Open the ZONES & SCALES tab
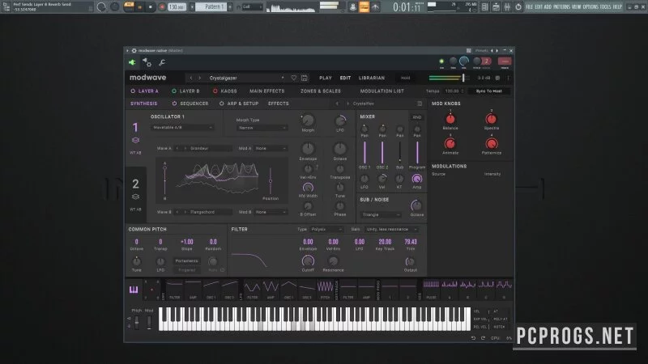 pyautogui.click(x=320, y=91)
